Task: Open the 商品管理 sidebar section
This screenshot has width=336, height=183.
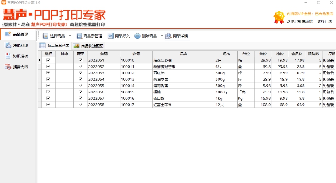Action: [x=17, y=34]
